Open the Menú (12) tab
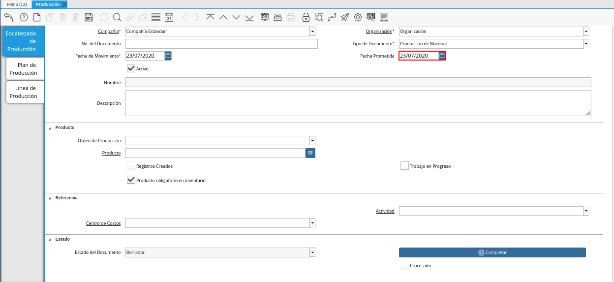 pos(17,4)
